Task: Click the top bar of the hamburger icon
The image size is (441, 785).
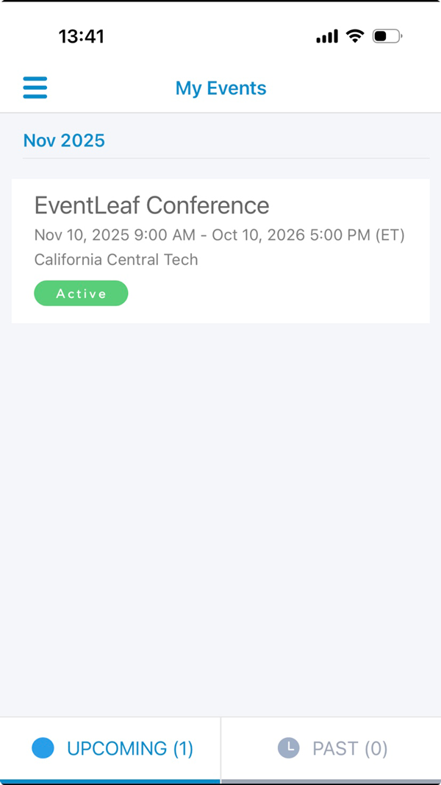Action: pos(35,78)
